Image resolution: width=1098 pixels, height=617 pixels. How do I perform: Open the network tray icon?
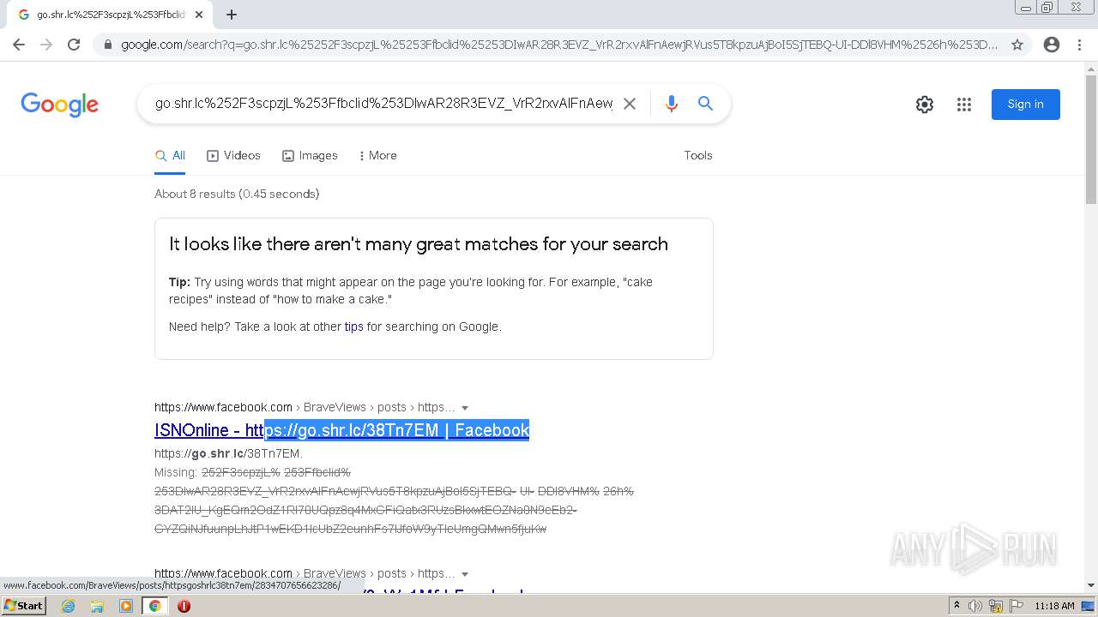pos(996,606)
